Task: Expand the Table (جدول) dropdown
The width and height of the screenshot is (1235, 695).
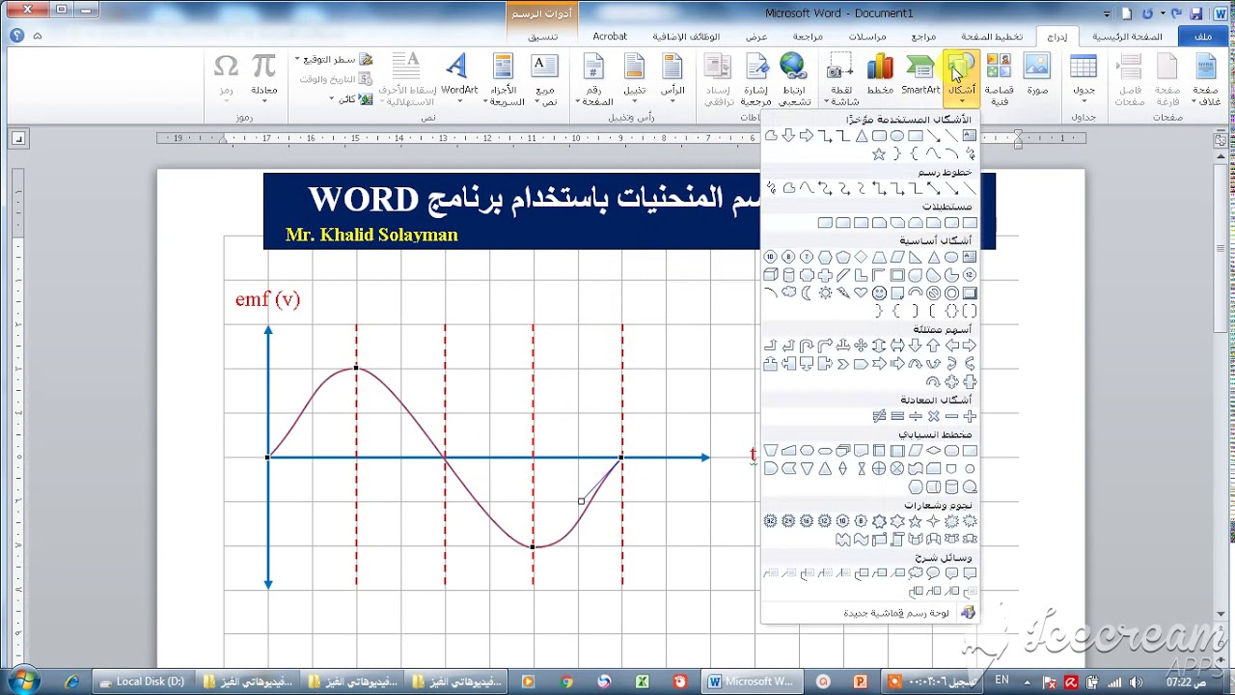Action: (x=1084, y=77)
